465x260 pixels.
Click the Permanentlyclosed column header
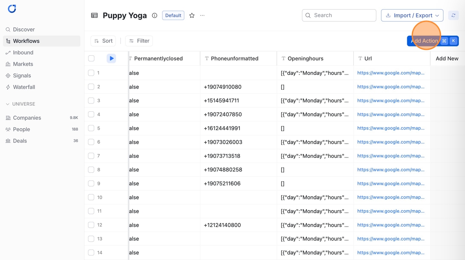(164, 59)
